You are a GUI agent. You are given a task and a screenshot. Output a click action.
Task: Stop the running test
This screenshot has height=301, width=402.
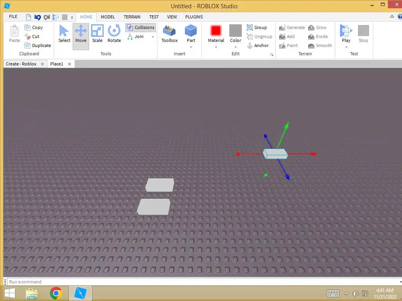click(x=363, y=34)
